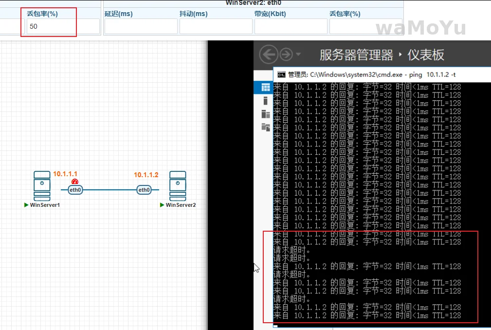Image resolution: width=491 pixels, height=330 pixels.
Task: Click the cmd.exe title bar icon
Action: tap(281, 74)
